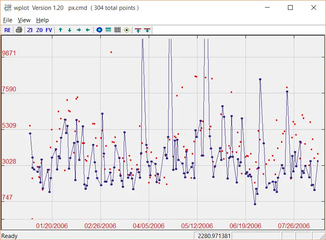Click y-axis label 5309
Image resolution: width=326 pixels, height=240 pixels.
9,125
